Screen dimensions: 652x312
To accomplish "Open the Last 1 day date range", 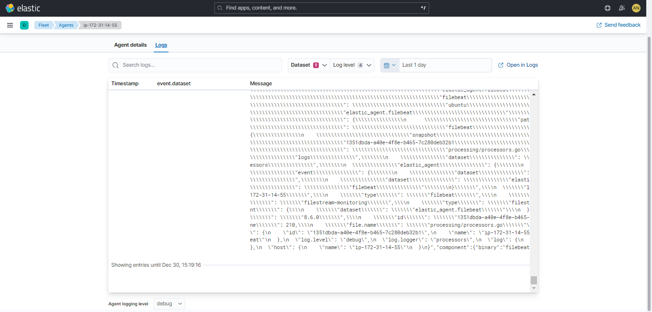I will (445, 65).
